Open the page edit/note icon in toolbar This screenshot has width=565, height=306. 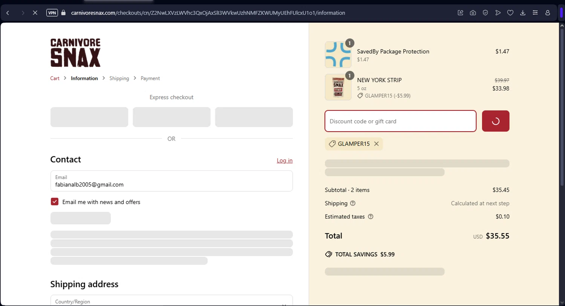point(460,13)
